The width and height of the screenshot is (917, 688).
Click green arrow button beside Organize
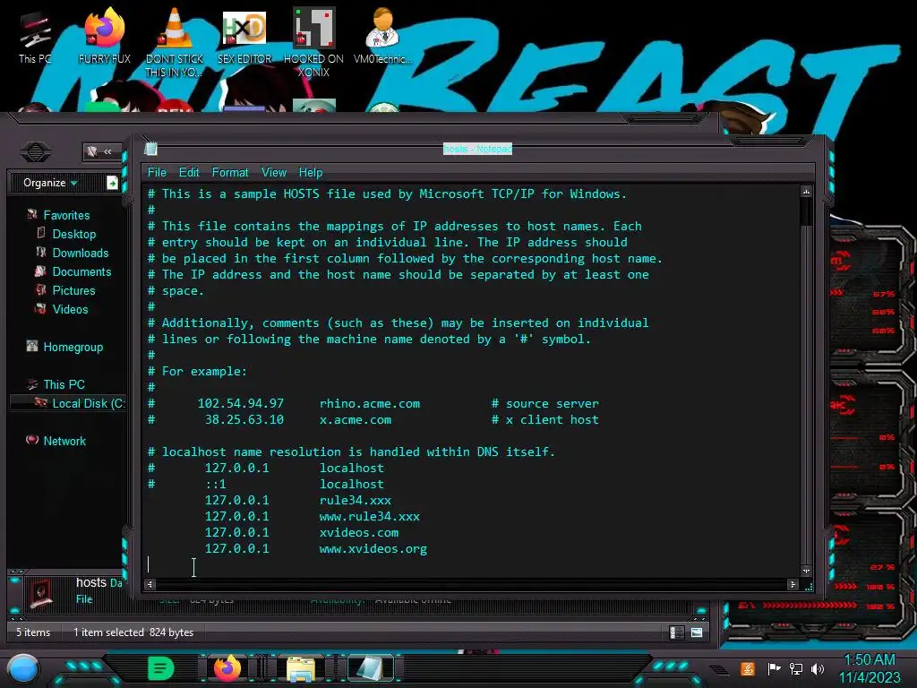[112, 183]
